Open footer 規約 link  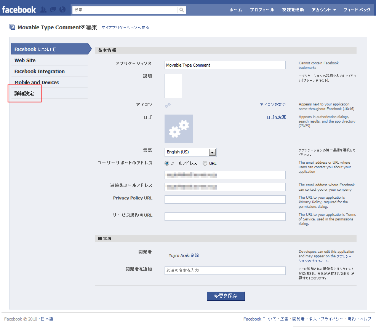(x=352, y=319)
